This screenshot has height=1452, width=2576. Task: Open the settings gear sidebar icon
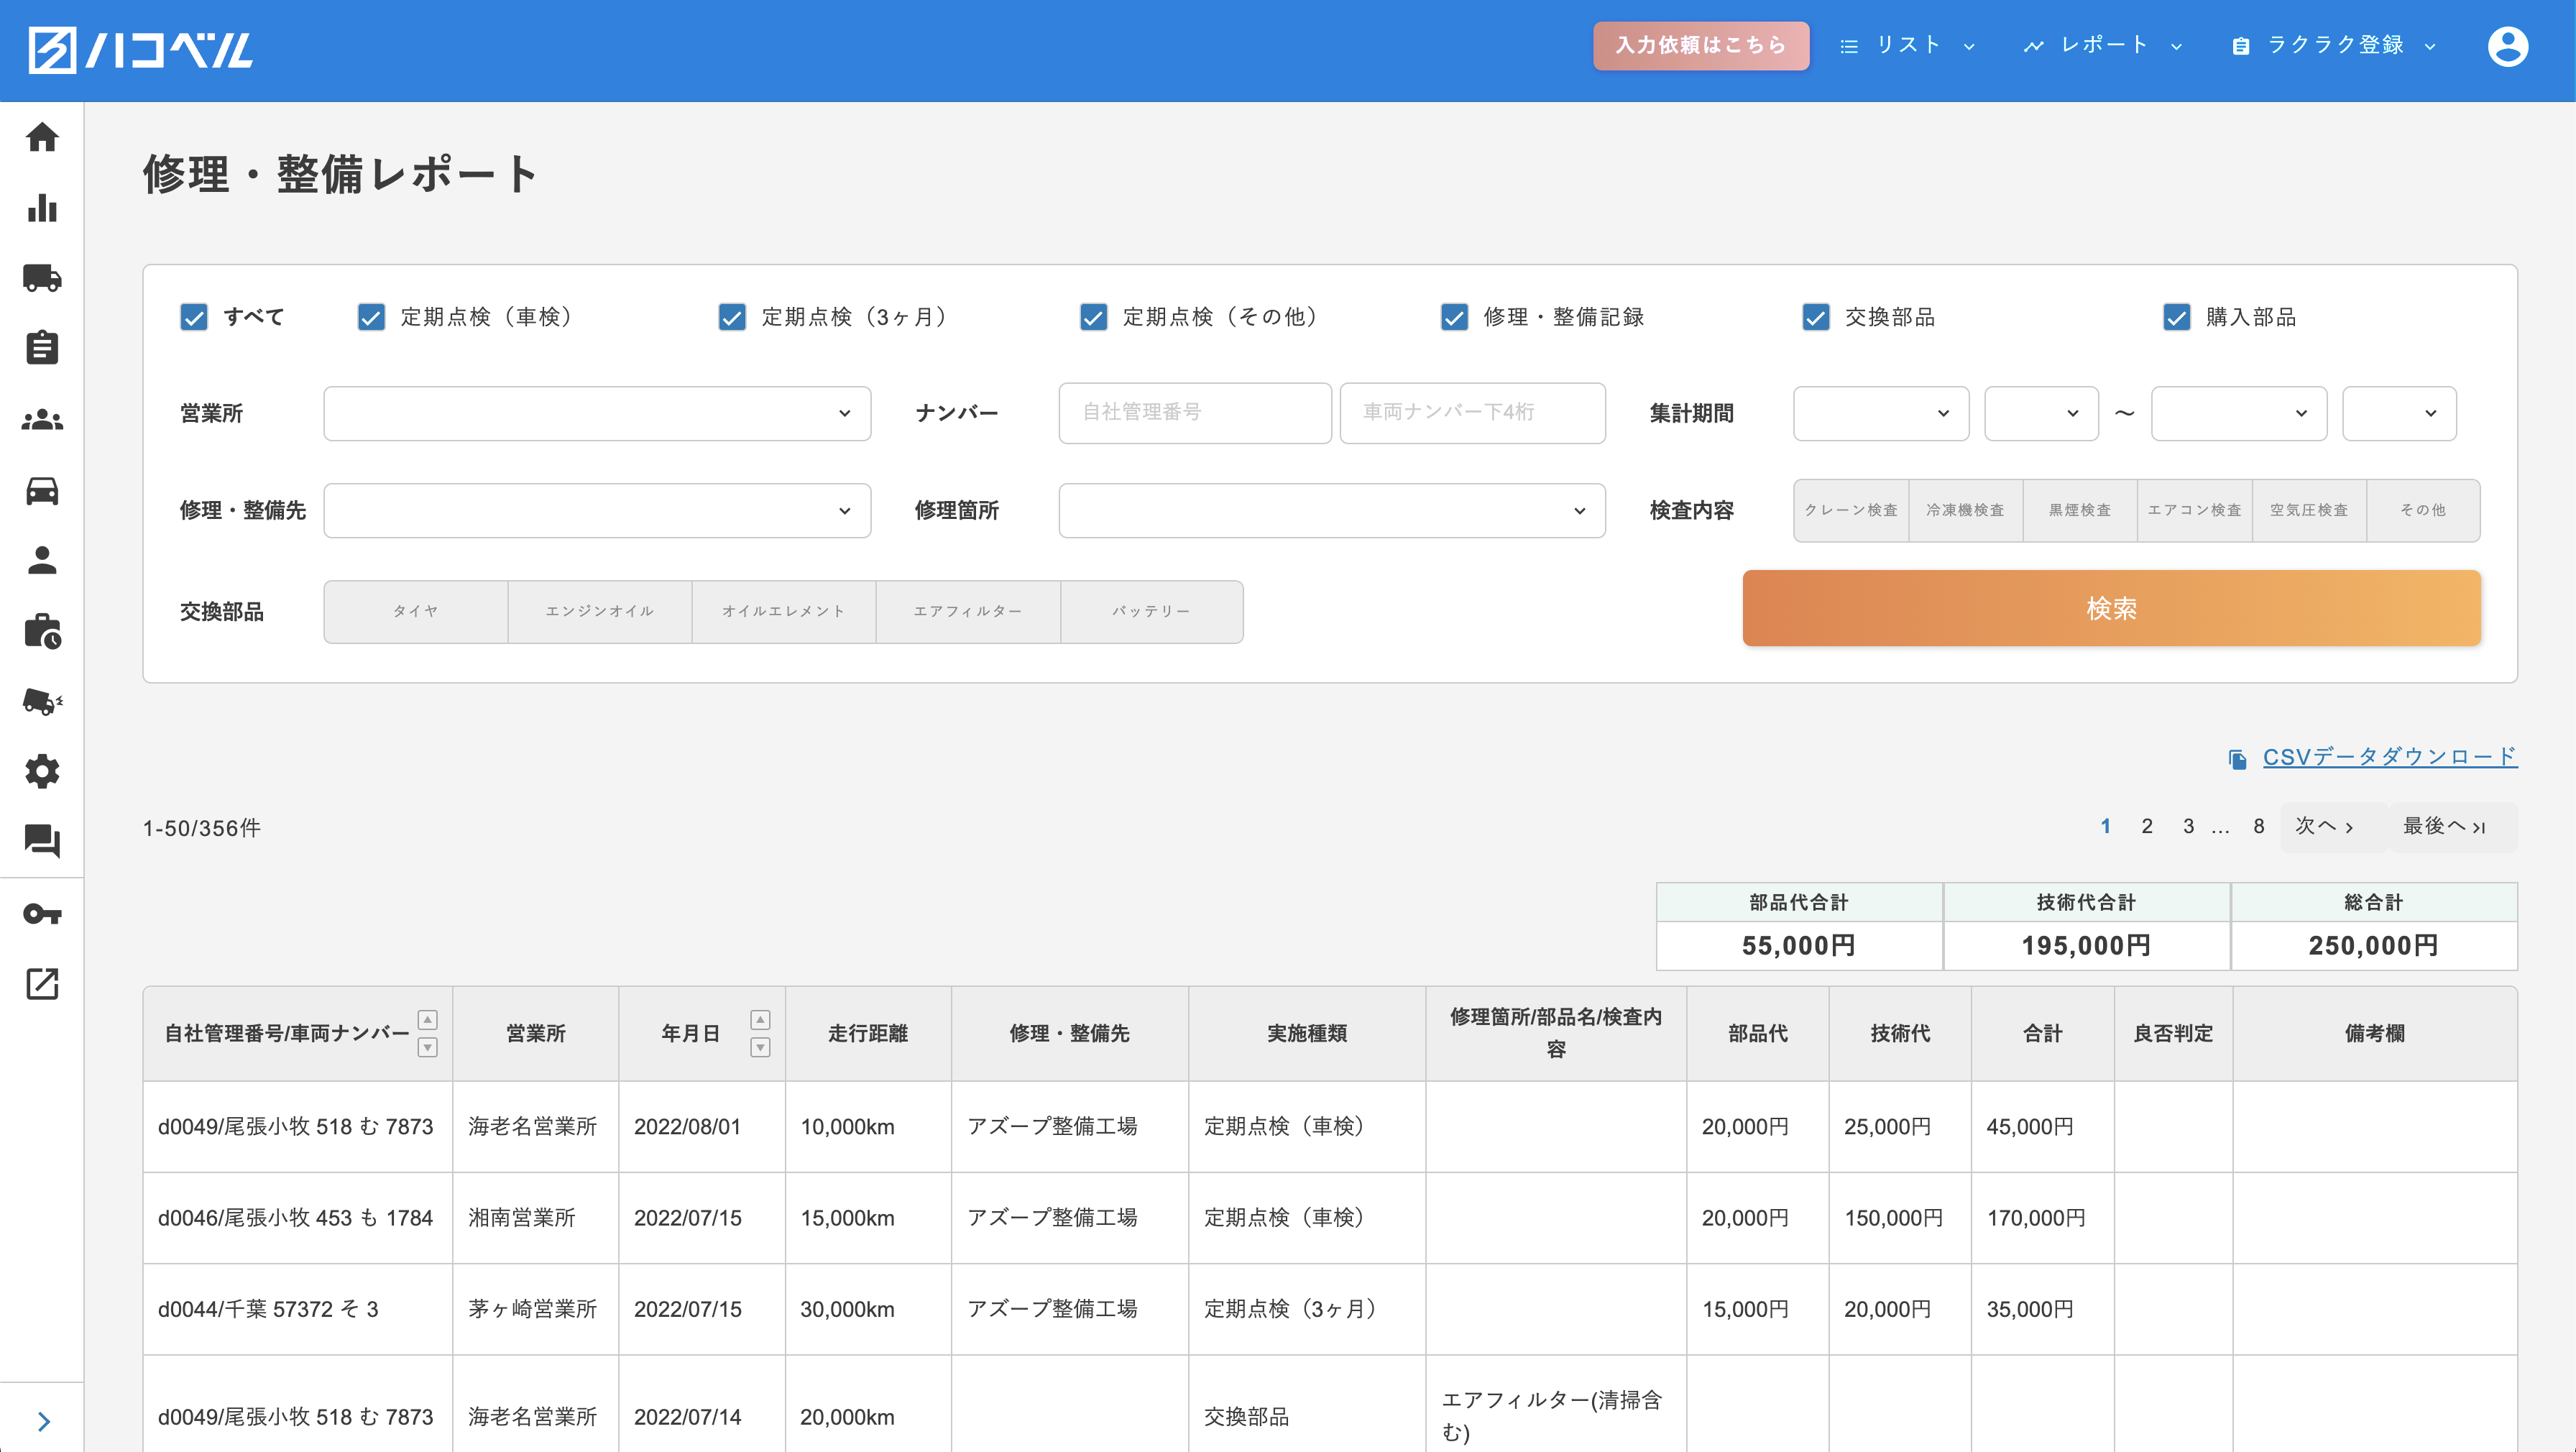coord(42,771)
